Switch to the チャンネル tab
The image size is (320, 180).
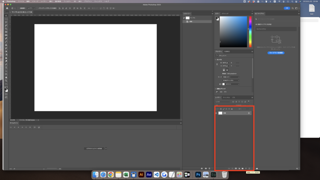coord(226,97)
